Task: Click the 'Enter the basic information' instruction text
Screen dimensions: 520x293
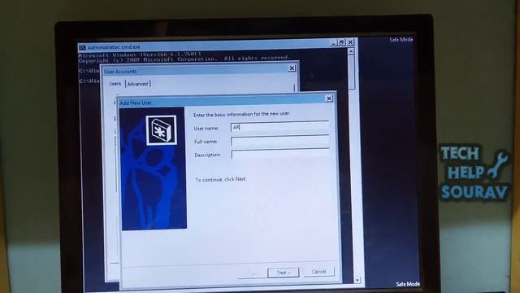Action: pos(242,114)
